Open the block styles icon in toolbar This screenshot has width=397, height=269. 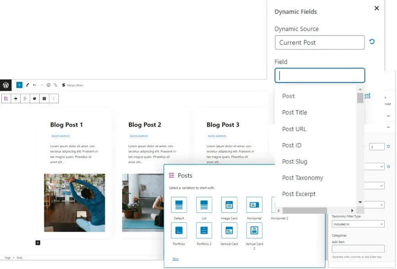coord(35,99)
